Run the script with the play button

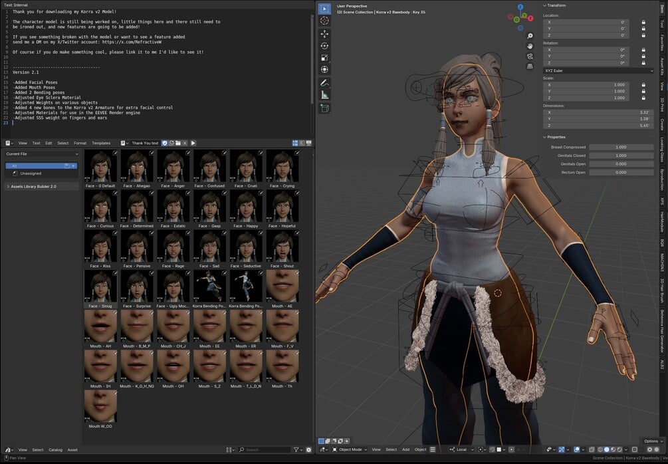coord(193,143)
